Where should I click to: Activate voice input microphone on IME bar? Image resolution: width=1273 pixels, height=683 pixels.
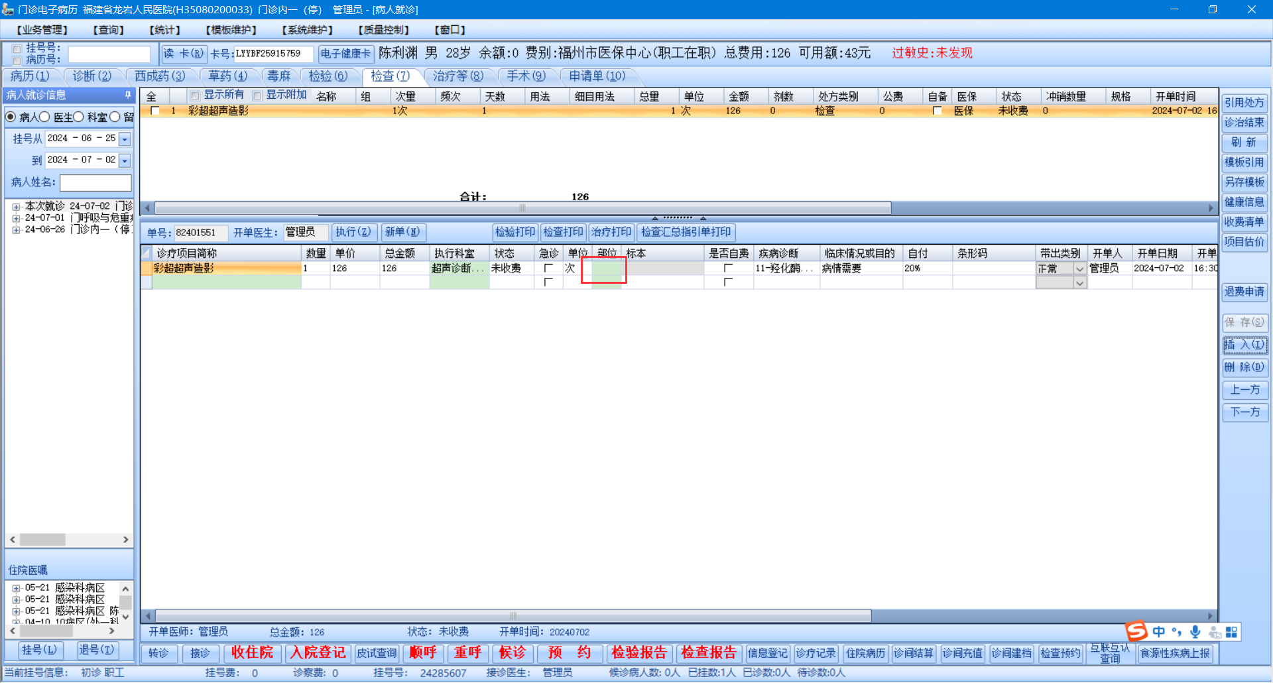coord(1195,632)
